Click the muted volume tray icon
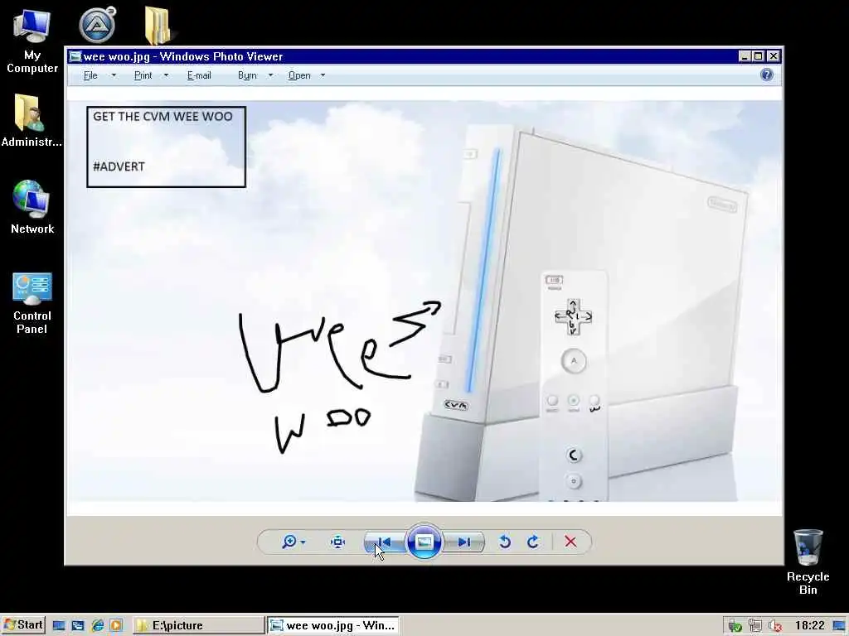This screenshot has width=849, height=636. tap(775, 626)
